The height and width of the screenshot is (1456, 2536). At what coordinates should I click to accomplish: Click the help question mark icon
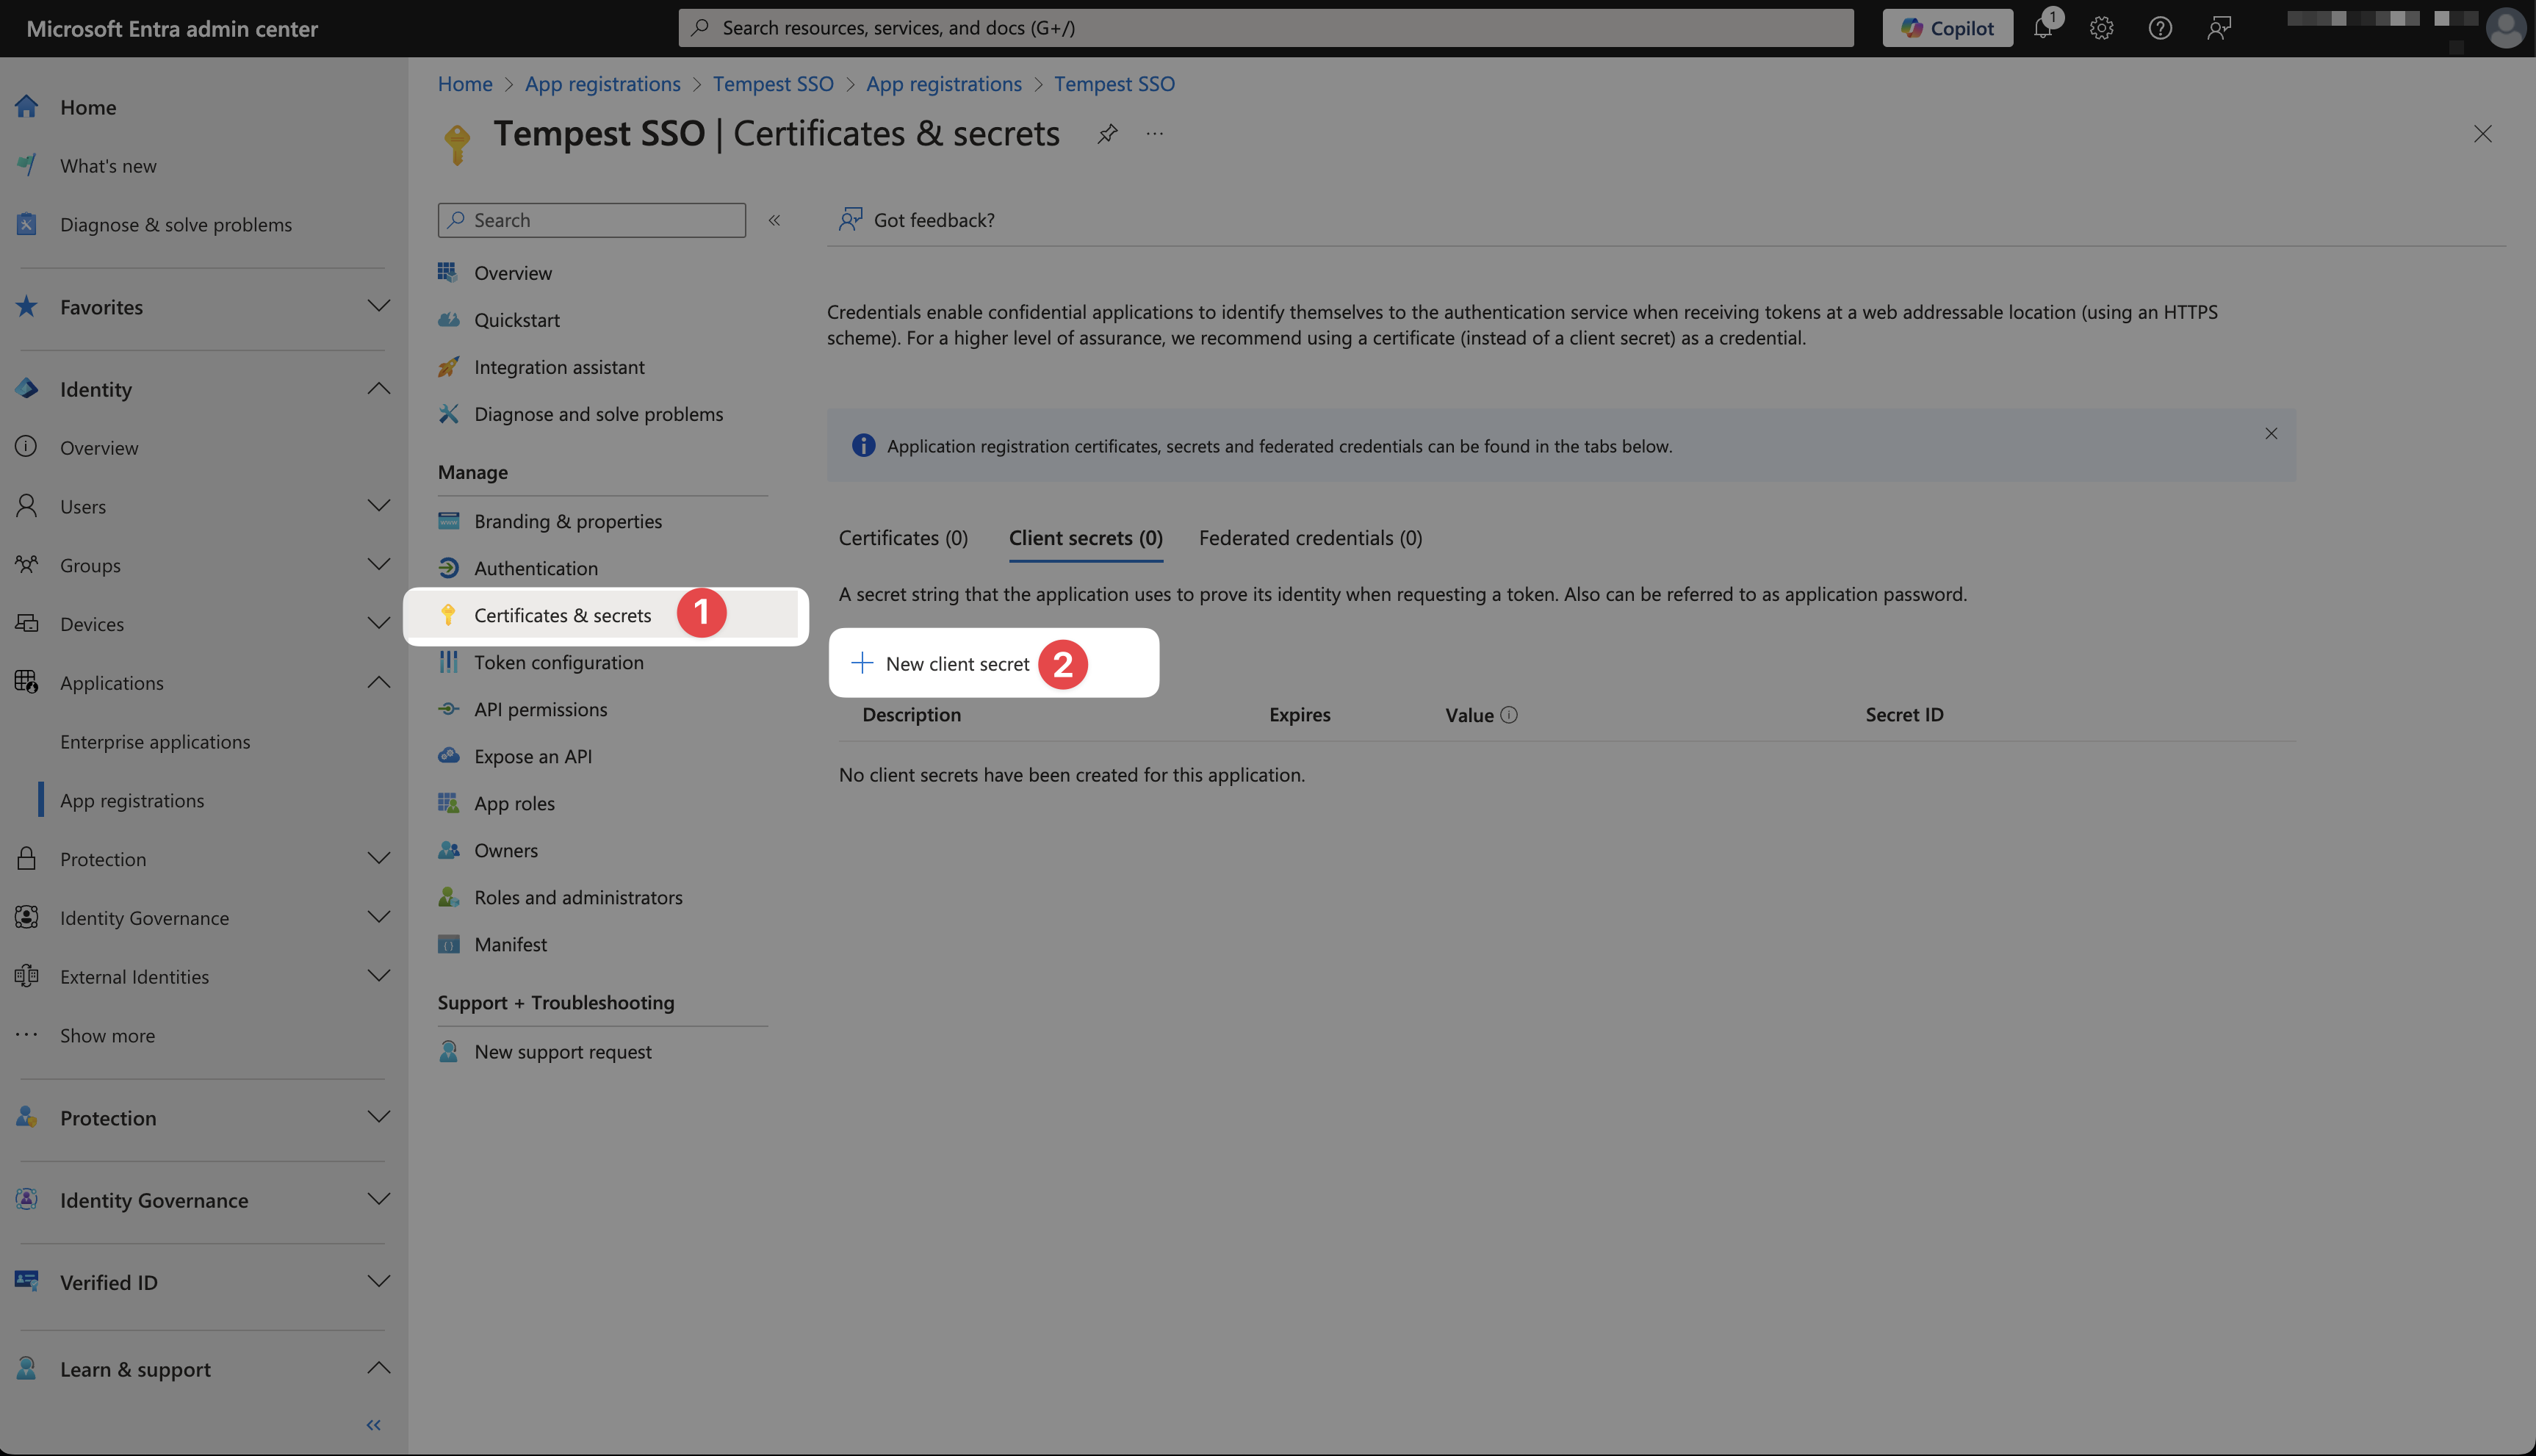[2160, 28]
